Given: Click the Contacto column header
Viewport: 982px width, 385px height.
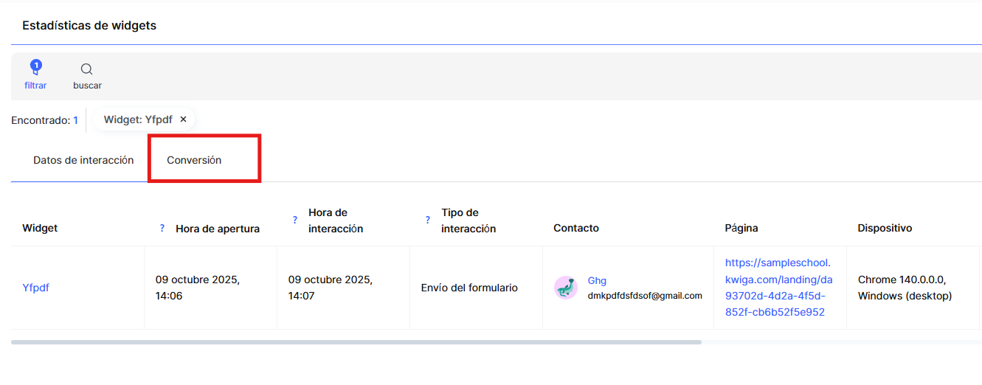Looking at the screenshot, I should (576, 228).
